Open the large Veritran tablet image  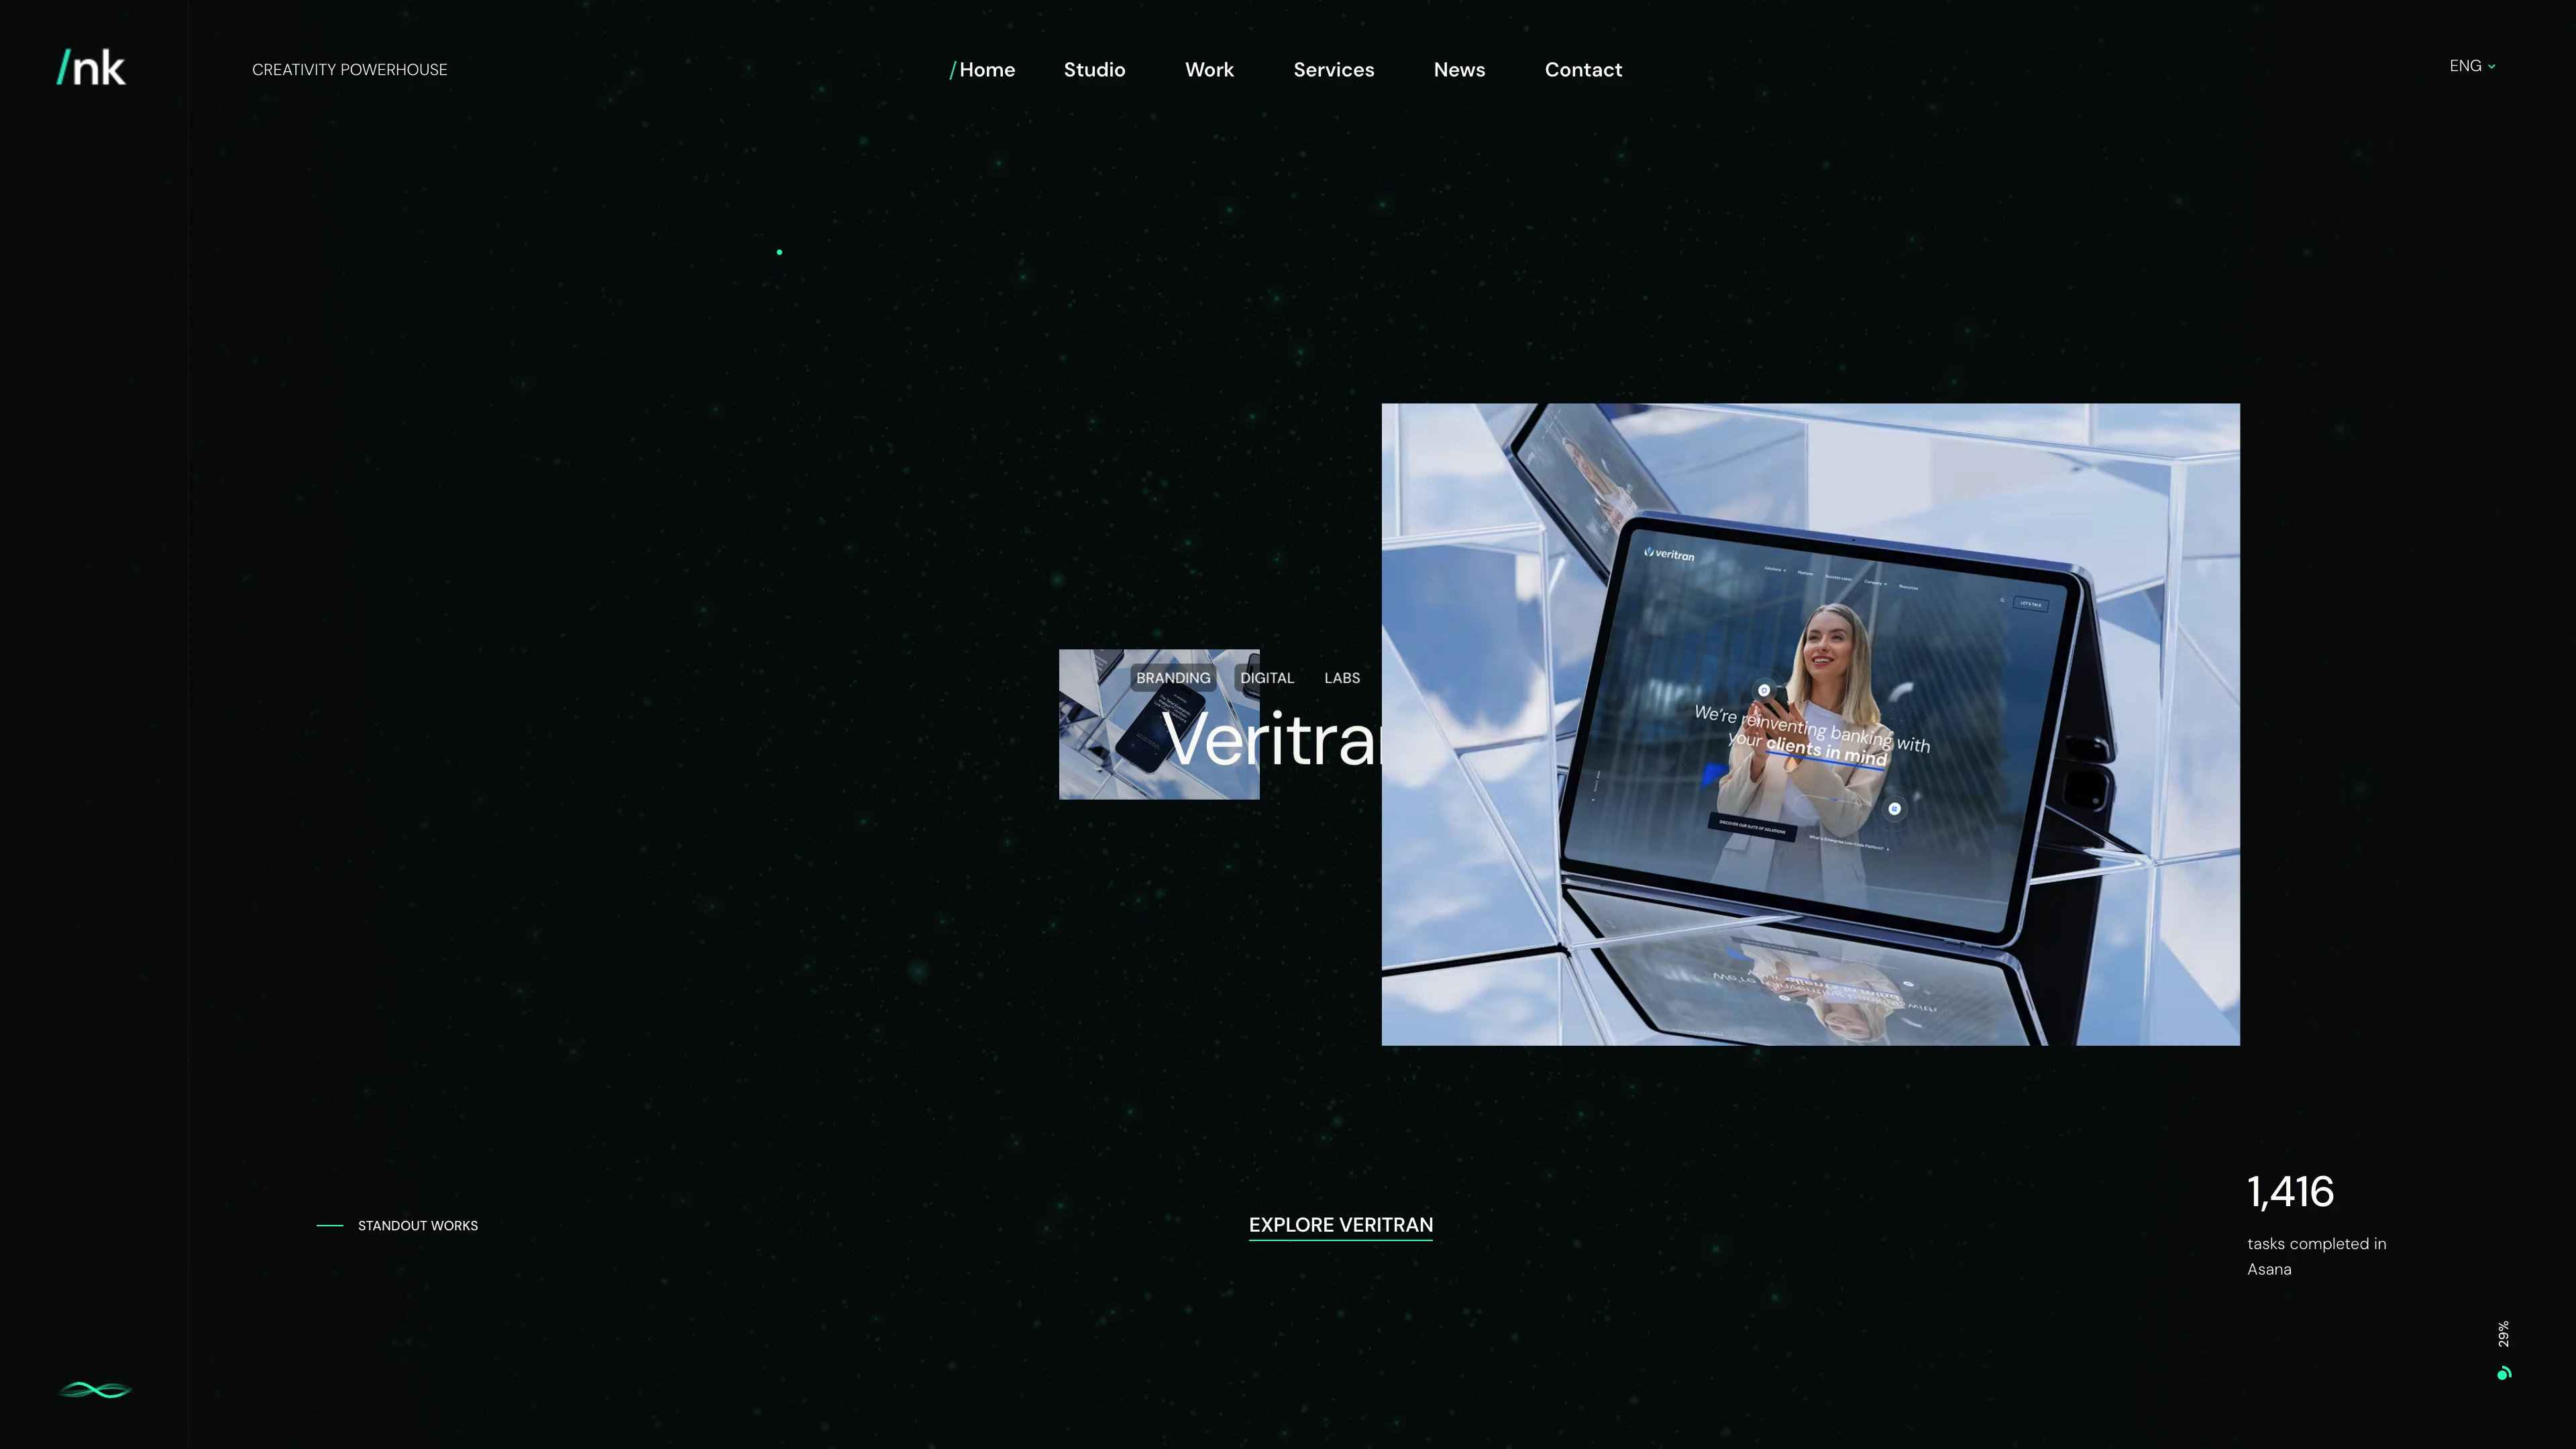[1810, 724]
